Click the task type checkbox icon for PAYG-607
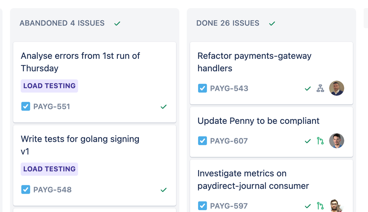This screenshot has width=368, height=212. pyautogui.click(x=202, y=141)
